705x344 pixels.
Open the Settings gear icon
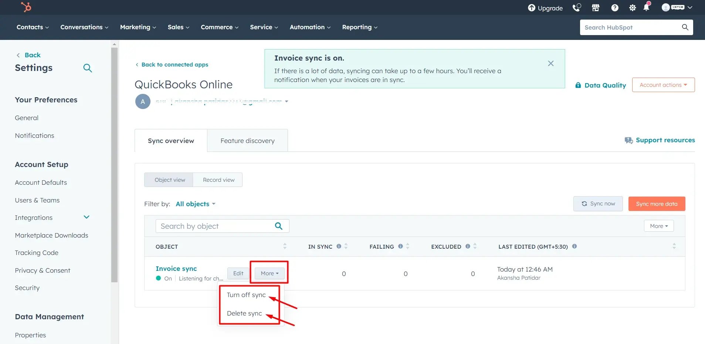coord(632,8)
